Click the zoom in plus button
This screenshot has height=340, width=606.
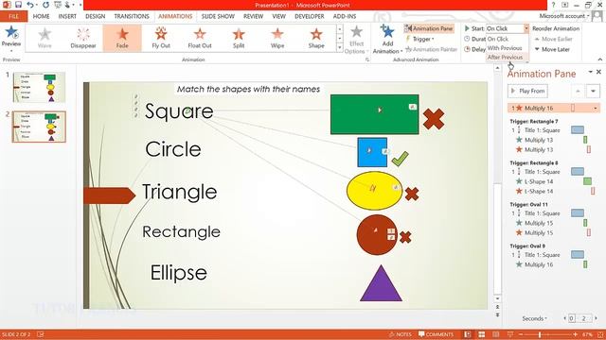pyautogui.click(x=576, y=334)
